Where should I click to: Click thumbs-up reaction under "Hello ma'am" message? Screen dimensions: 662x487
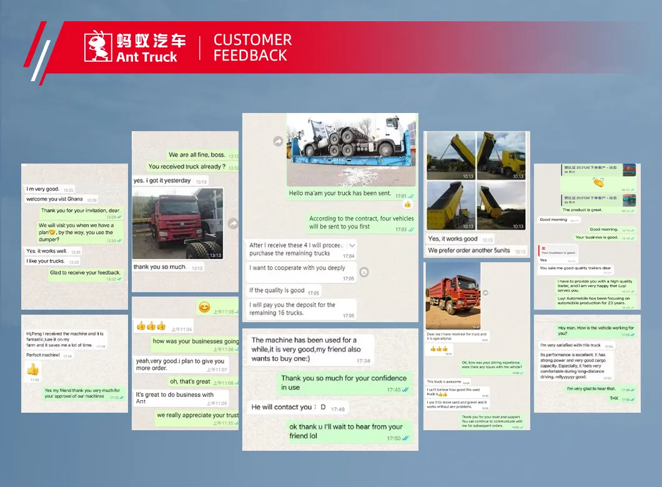[407, 204]
